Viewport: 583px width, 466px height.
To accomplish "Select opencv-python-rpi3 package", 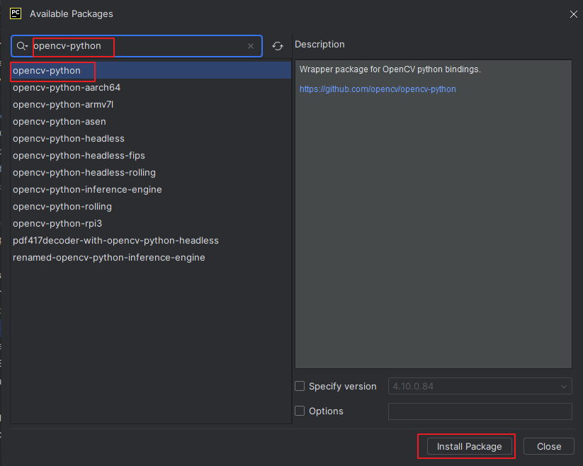I will (x=151, y=224).
